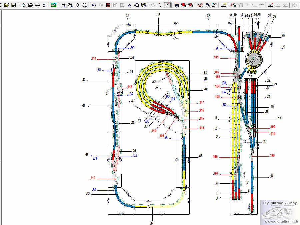Paste from the clipboard icon
300x225 pixels.
click(x=143, y=5)
